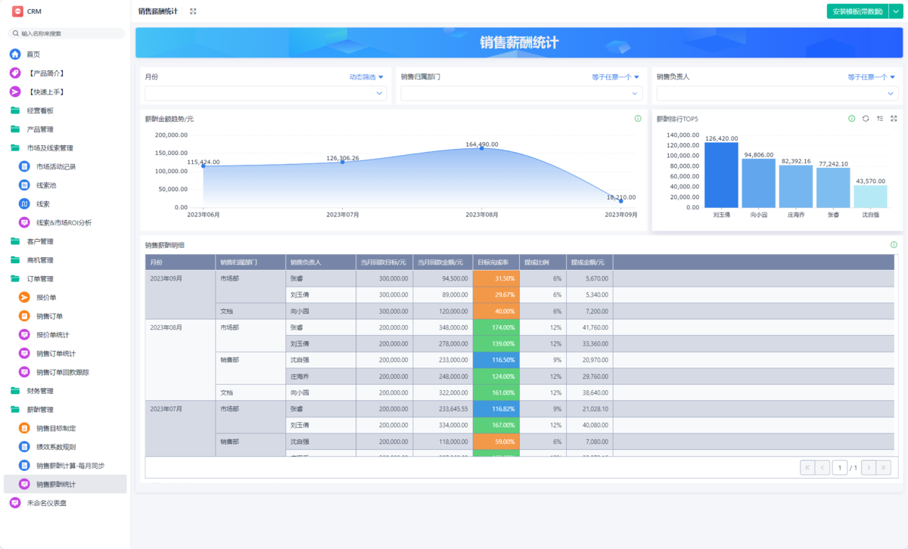Open arrow dropdown beside 安装模板 button
Viewport: 908px width, 549px height.
[895, 11]
